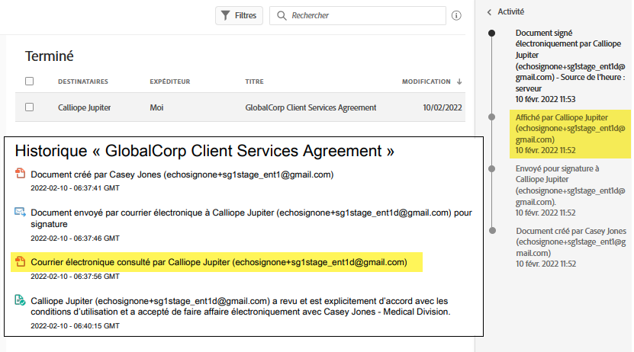Click the email sent envelope icon in Historique
Viewport: 634px width, 352px height.
pos(20,212)
